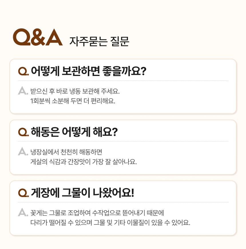
Task: Click the text '1회분씩 소분해 두면 더 편리해요.'
Action: [x=73, y=101]
